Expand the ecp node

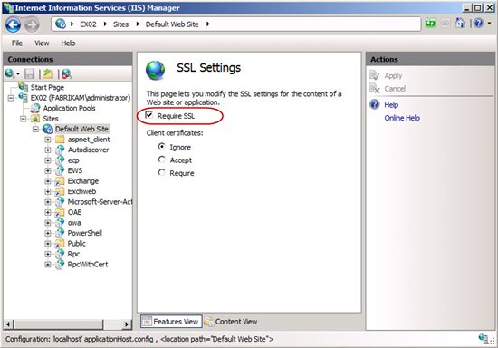click(x=48, y=160)
